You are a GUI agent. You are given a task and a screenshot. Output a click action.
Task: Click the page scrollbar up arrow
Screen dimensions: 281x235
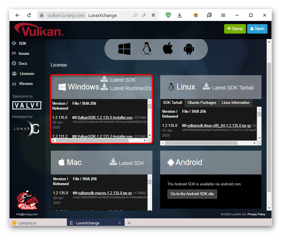point(269,42)
